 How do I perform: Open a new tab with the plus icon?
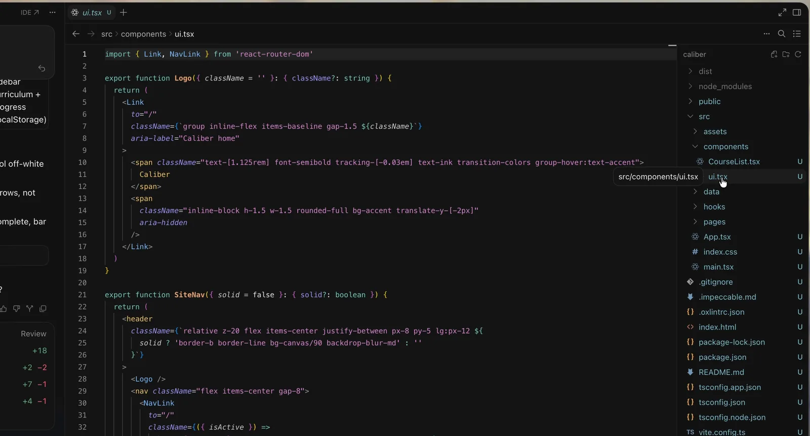click(x=124, y=12)
